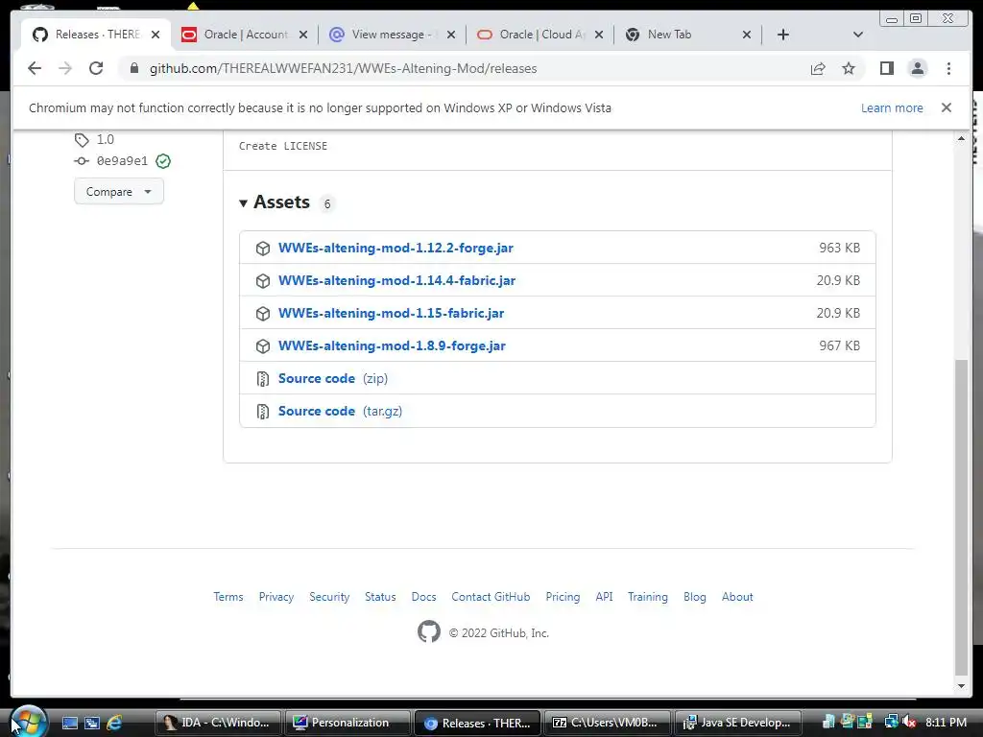The height and width of the screenshot is (737, 983).
Task: Close the Releases GitHub tab
Action: [156, 35]
